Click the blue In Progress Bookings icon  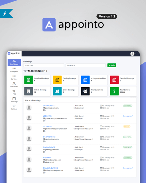[85, 80]
